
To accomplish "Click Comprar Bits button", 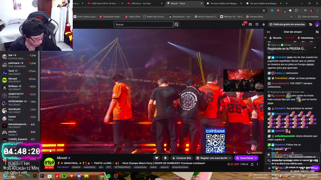I will tap(182, 158).
